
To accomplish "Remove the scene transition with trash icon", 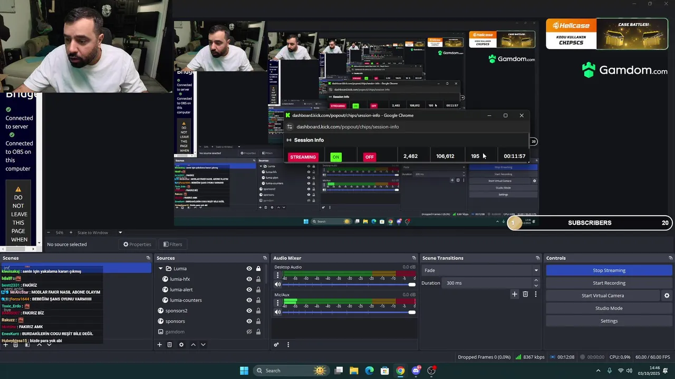I will 525,294.
